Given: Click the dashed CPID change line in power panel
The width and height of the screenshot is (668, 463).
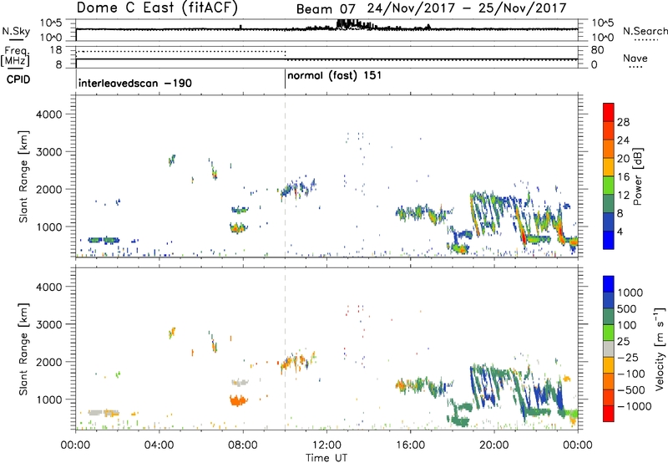Looking at the screenshot, I should (x=285, y=176).
